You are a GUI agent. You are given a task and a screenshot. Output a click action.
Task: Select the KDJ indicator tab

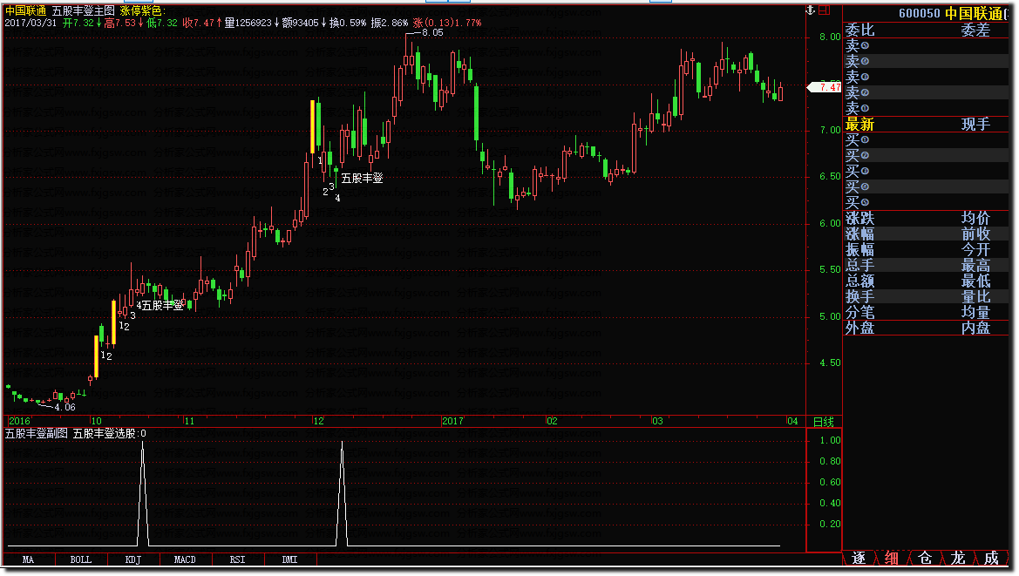[133, 559]
